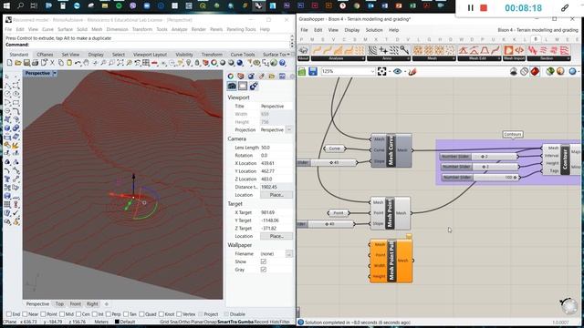Click the Target Location Place button

276,236
